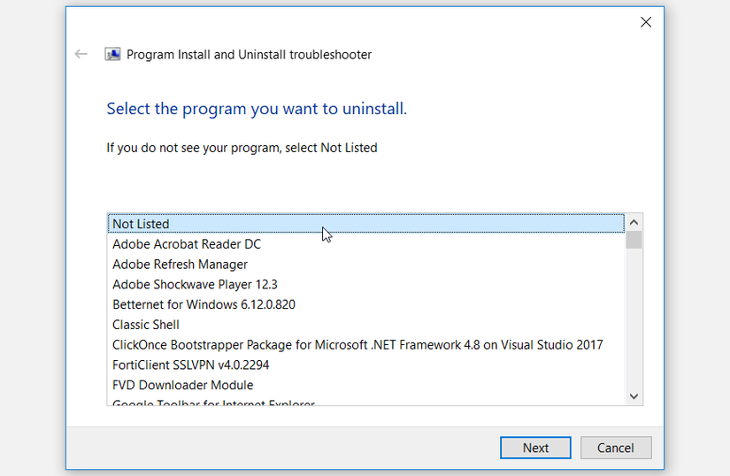Choose FortiClient SSLVPN v4.0.2294

[x=366, y=365]
